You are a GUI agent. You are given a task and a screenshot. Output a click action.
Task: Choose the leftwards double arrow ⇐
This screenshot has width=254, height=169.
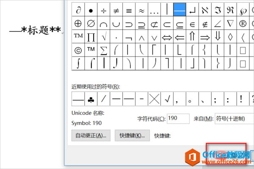pos(179,36)
